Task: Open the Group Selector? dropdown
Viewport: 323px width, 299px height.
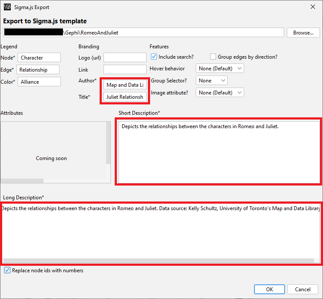Action: point(212,80)
